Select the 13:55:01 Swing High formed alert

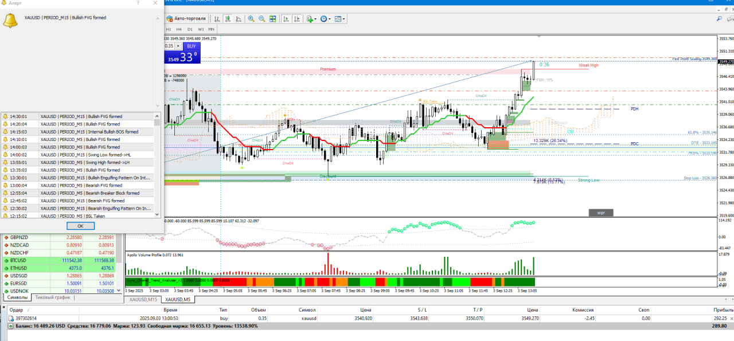point(77,162)
